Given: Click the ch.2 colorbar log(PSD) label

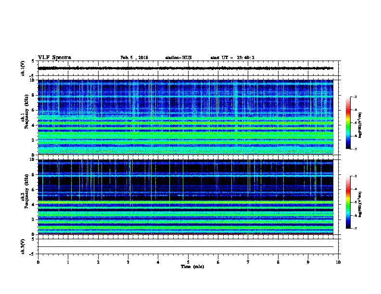Looking at the screenshot, I should point(360,205).
